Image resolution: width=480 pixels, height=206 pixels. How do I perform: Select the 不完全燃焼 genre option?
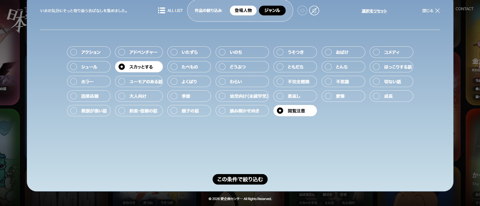coord(295,82)
